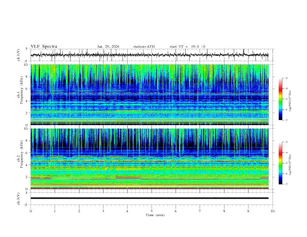
Task: Click the "ch.1(V)" waveform axis label
Action: [x=19, y=55]
